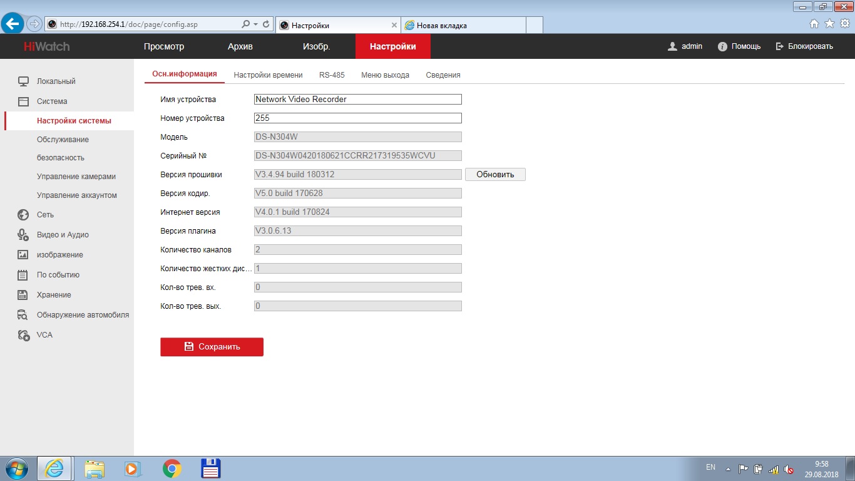Image resolution: width=855 pixels, height=481 pixels.
Task: Click the Номер устройства input field
Action: click(x=358, y=118)
